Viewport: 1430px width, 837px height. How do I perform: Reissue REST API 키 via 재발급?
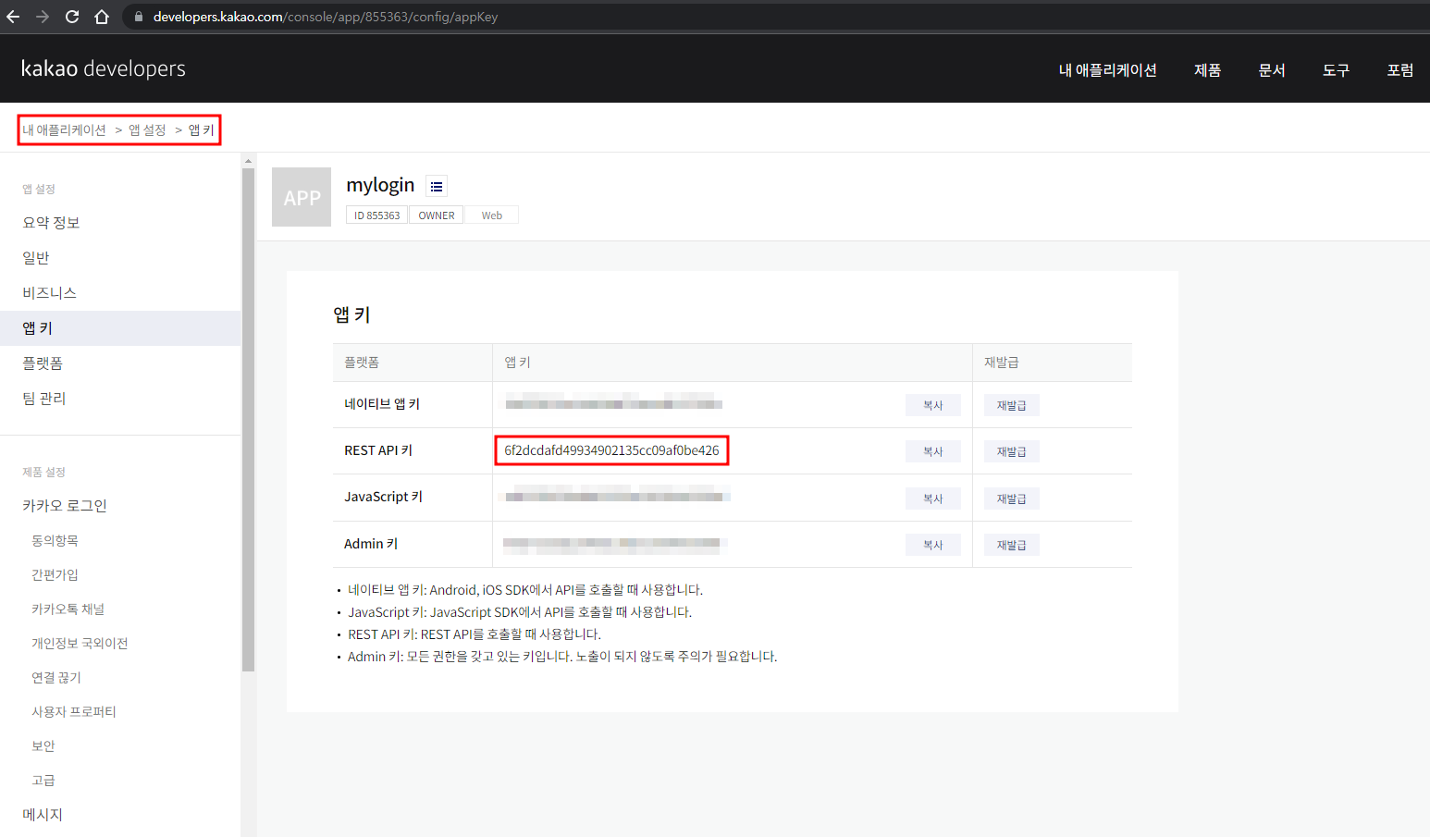pos(1011,451)
